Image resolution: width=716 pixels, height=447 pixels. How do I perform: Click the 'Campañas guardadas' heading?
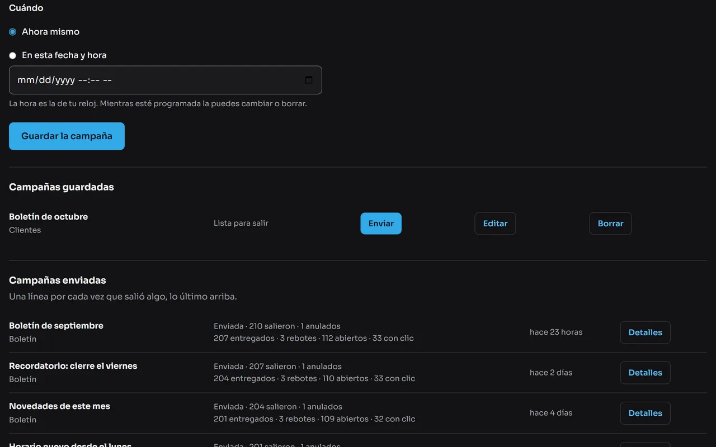pyautogui.click(x=62, y=187)
